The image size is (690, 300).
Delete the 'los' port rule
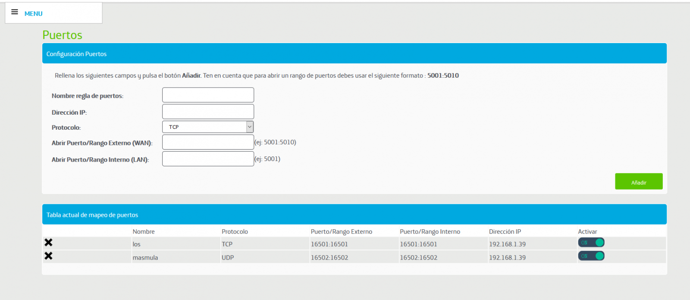tap(48, 243)
